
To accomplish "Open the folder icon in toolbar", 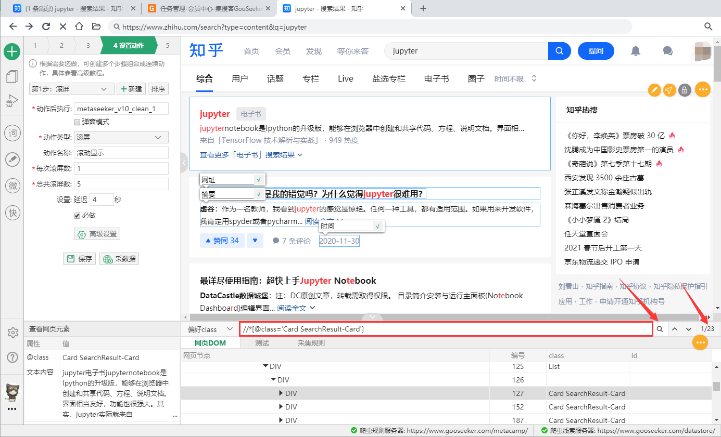I will (96, 27).
